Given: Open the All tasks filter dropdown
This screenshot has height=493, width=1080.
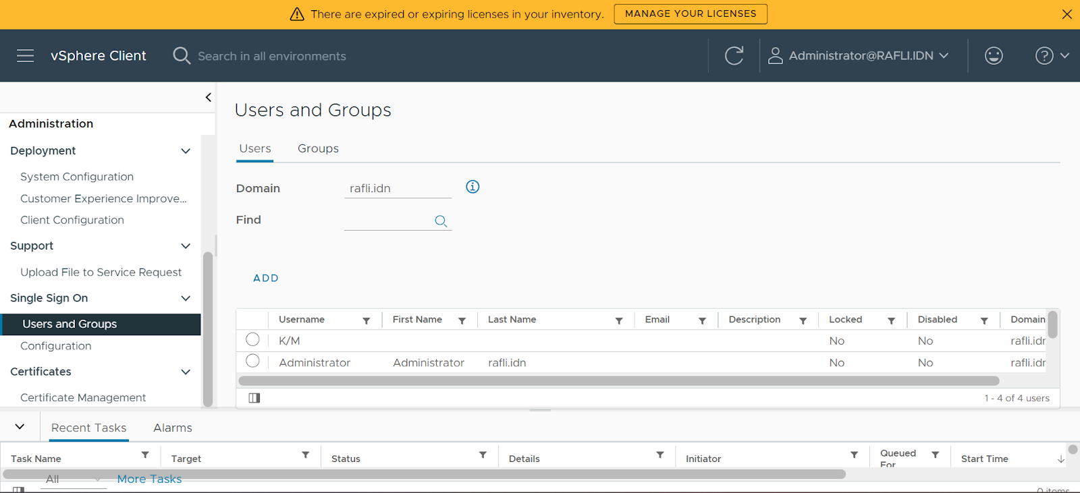Looking at the screenshot, I should pos(73,479).
